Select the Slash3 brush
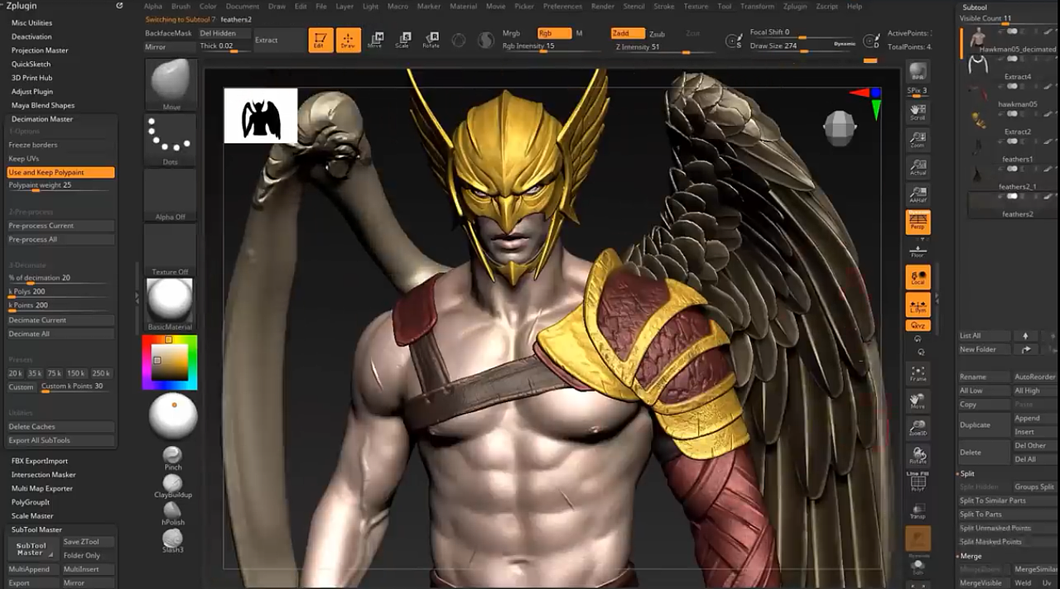 172,540
